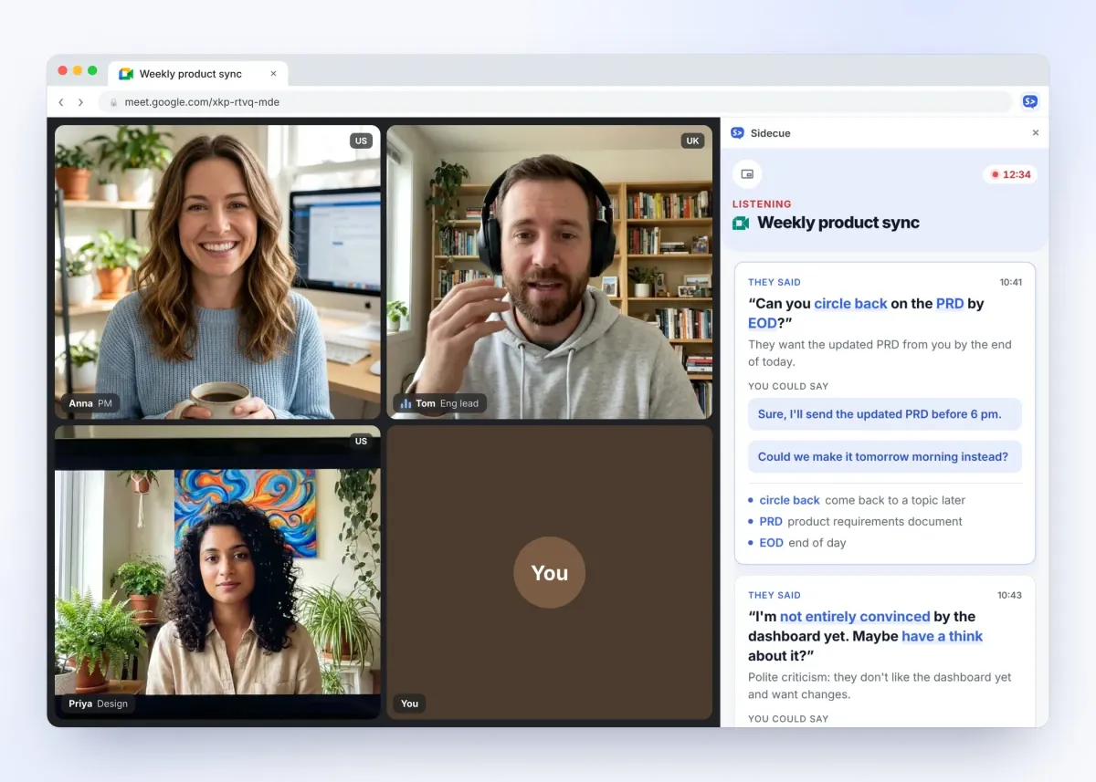This screenshot has height=782, width=1096.
Task: Click Priya's video tile
Action: pos(217,572)
